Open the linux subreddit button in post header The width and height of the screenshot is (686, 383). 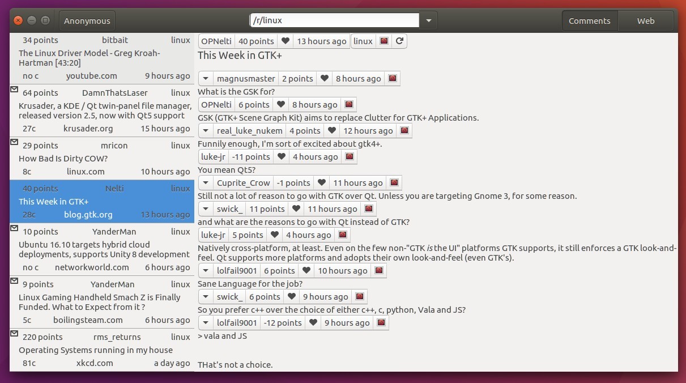point(363,41)
